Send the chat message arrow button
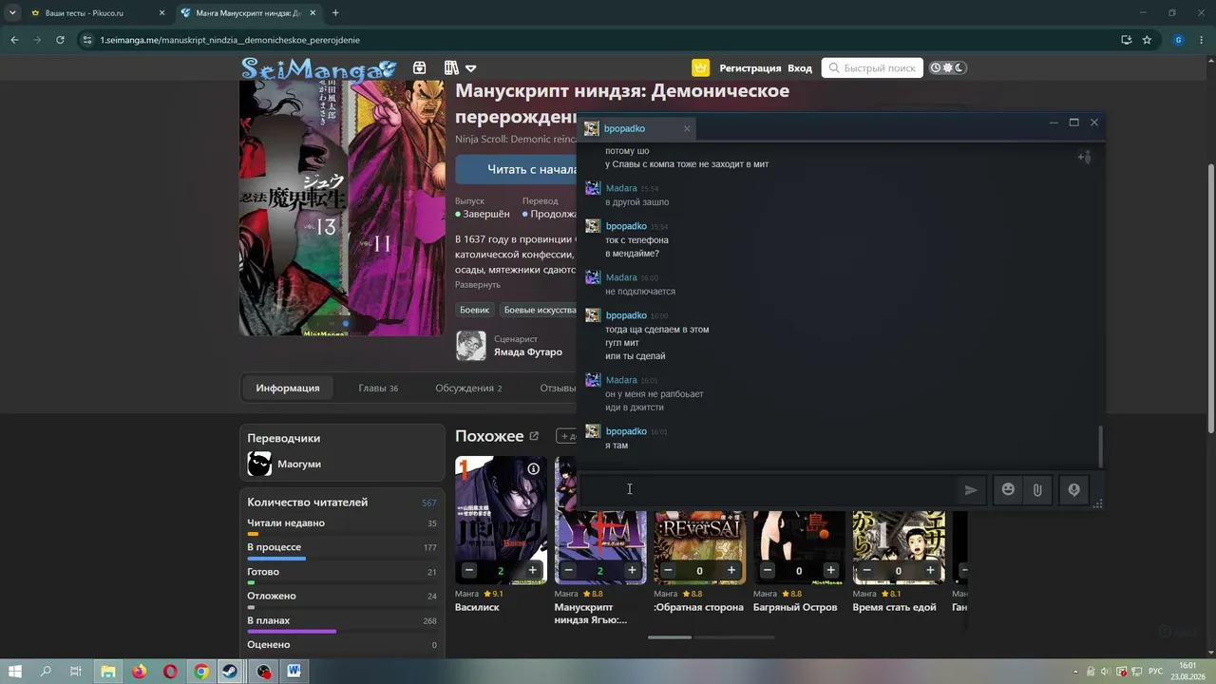 [971, 490]
